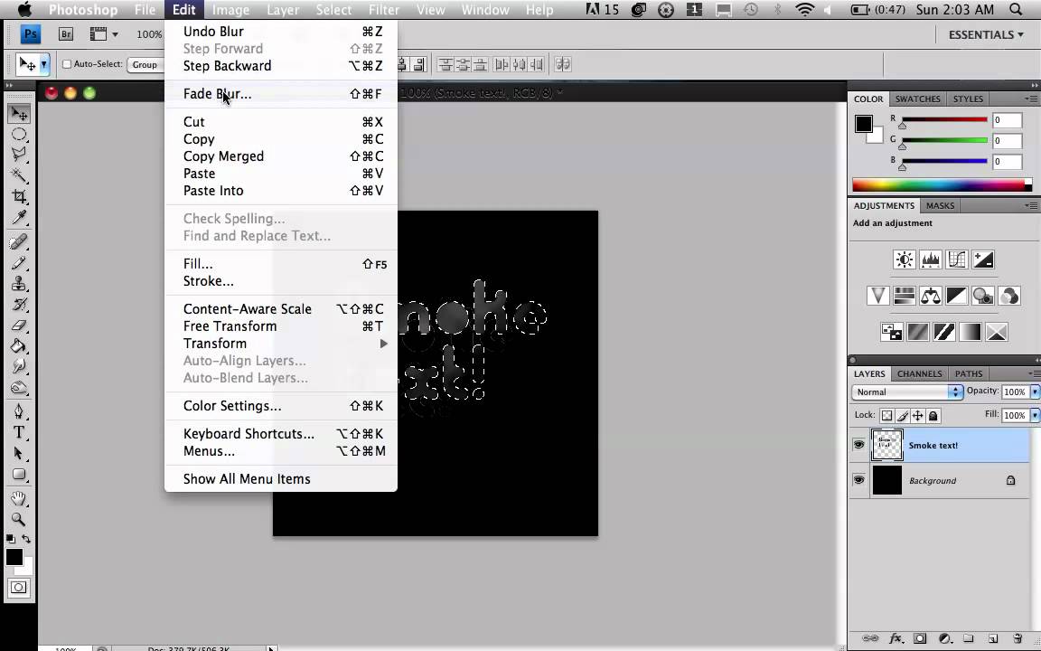Screen dimensions: 1041x651
Task: Choose Step Backward entry
Action: coord(280,66)
